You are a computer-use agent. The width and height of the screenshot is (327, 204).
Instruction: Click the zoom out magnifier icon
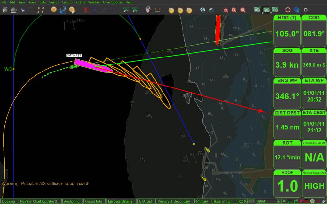(243, 10)
